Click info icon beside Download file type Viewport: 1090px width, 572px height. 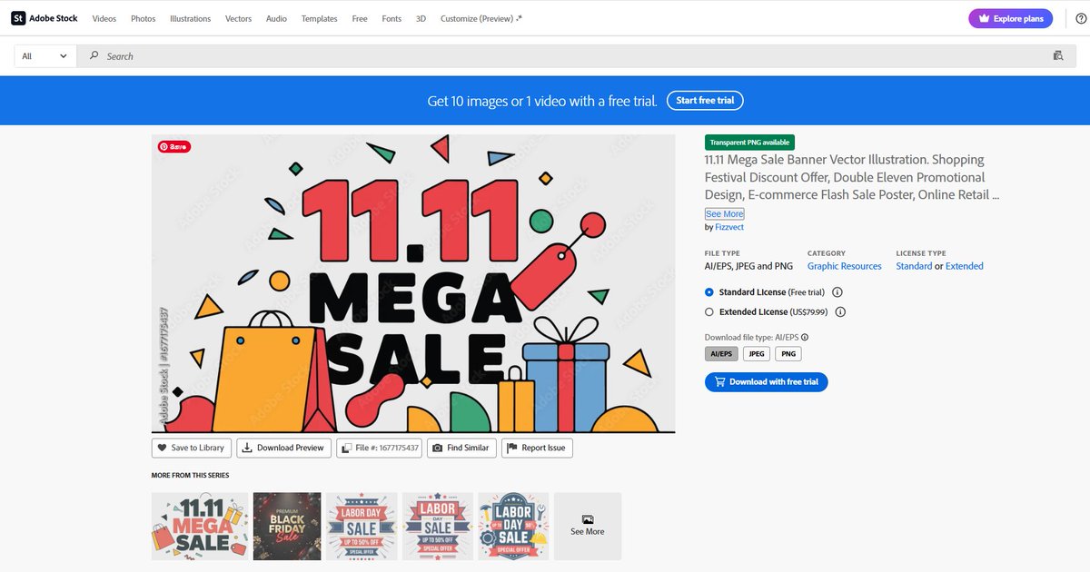(x=805, y=337)
